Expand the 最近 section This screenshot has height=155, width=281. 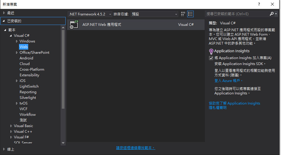(x=4, y=13)
